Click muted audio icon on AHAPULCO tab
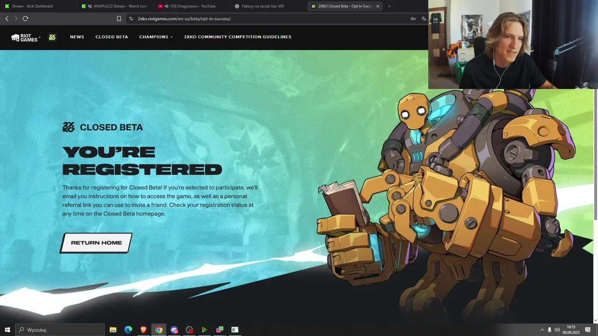The image size is (598, 336). coord(90,6)
